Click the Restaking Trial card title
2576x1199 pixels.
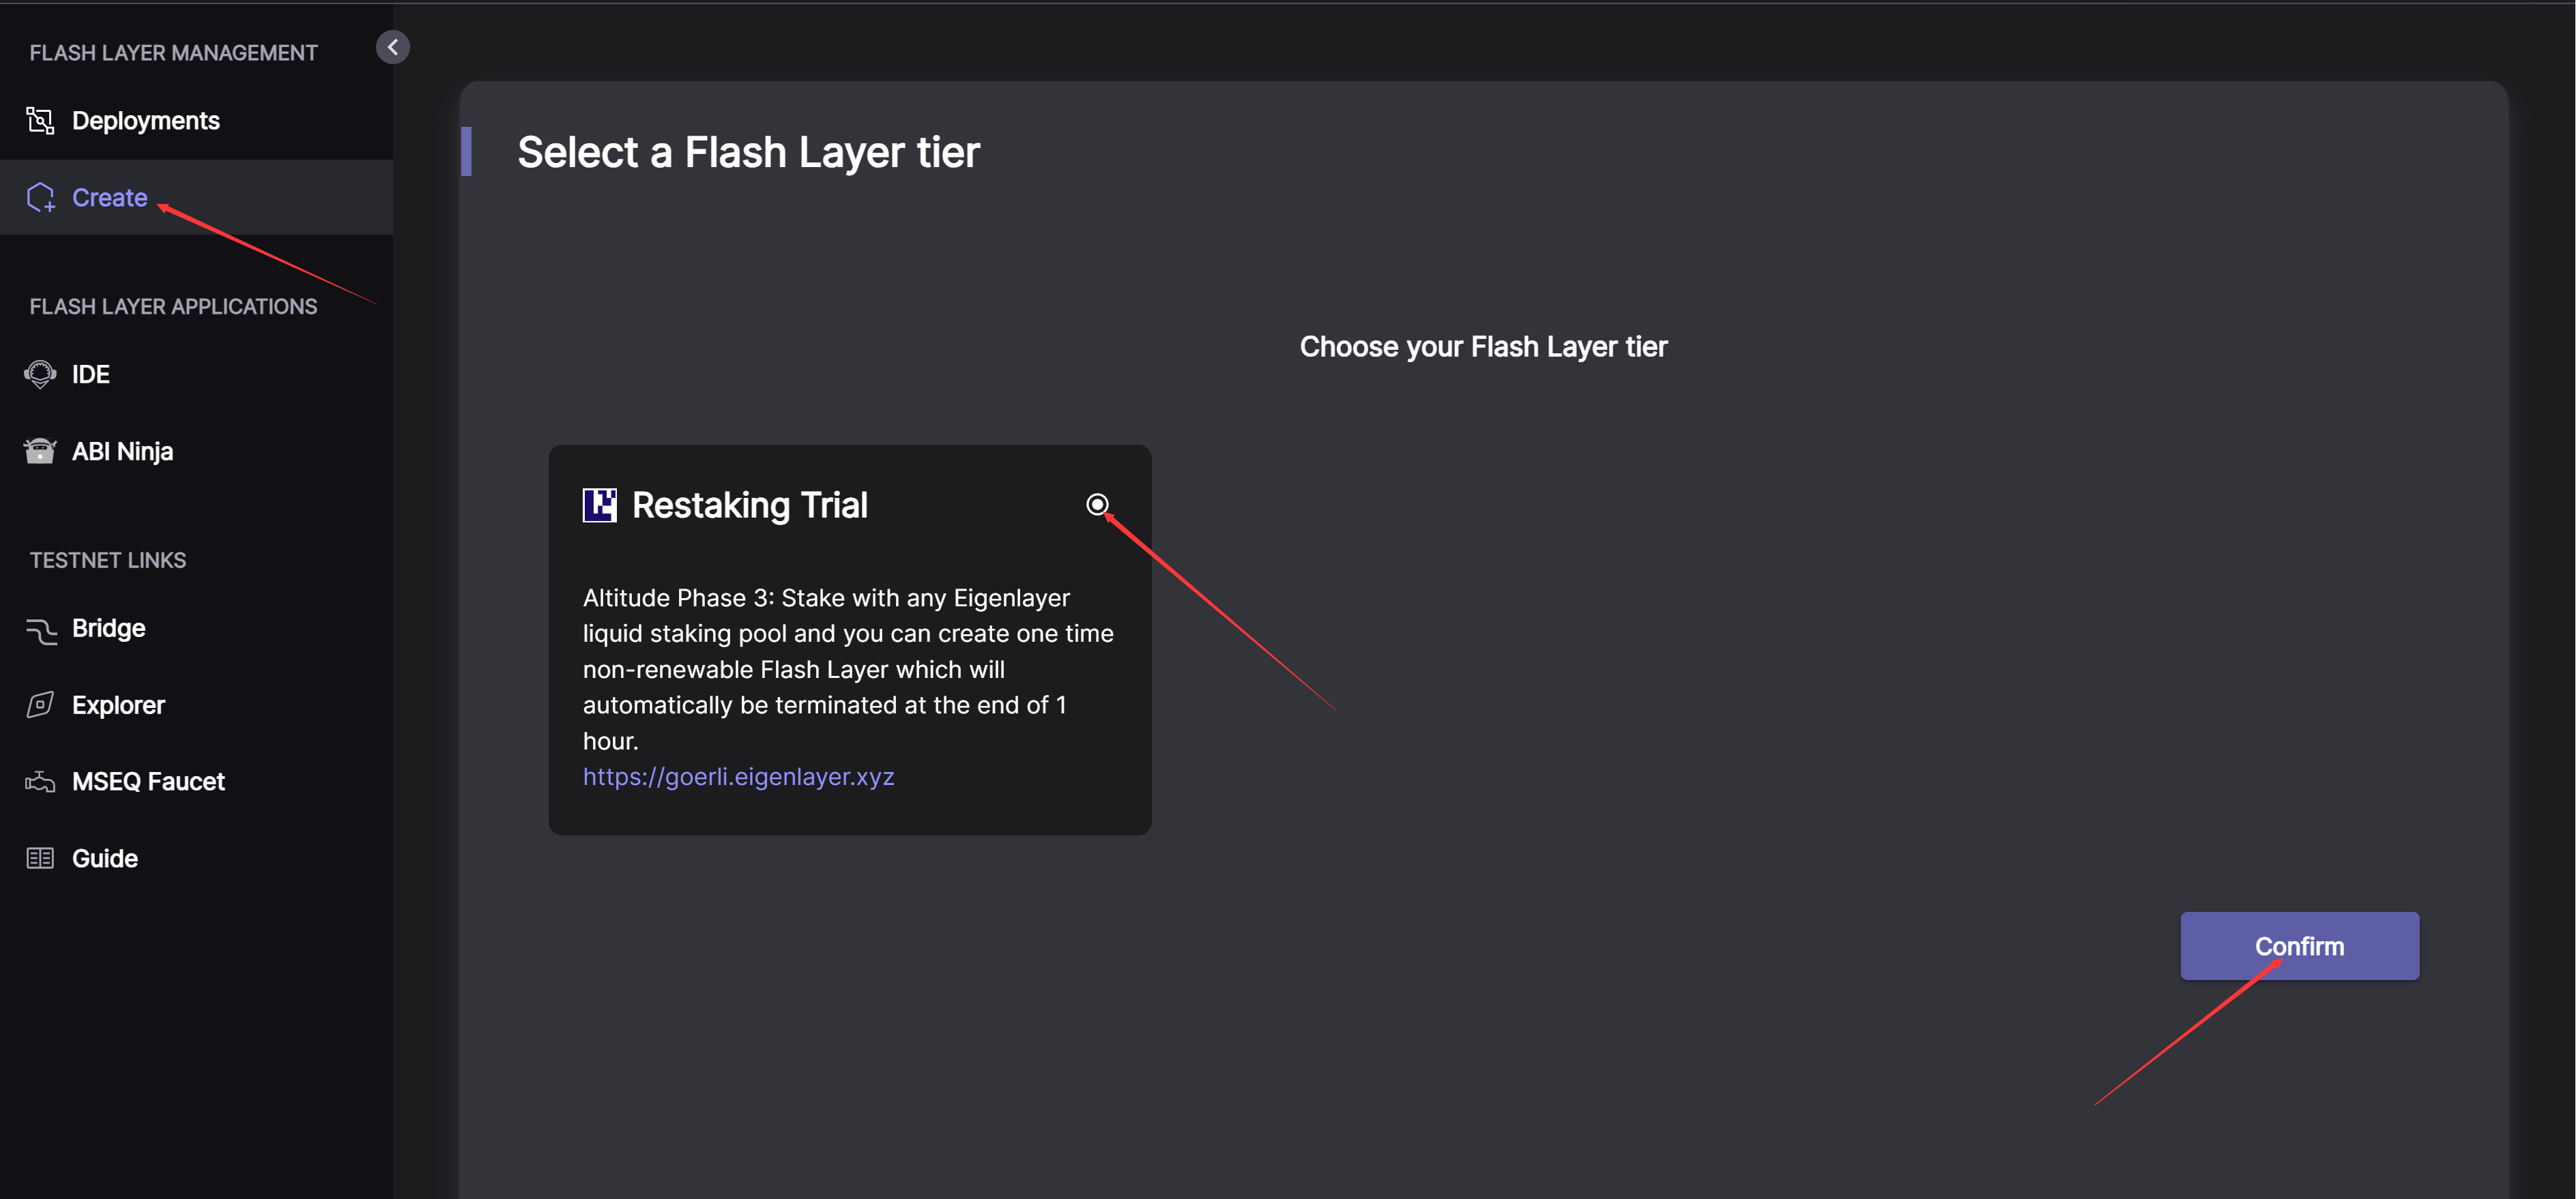point(750,505)
